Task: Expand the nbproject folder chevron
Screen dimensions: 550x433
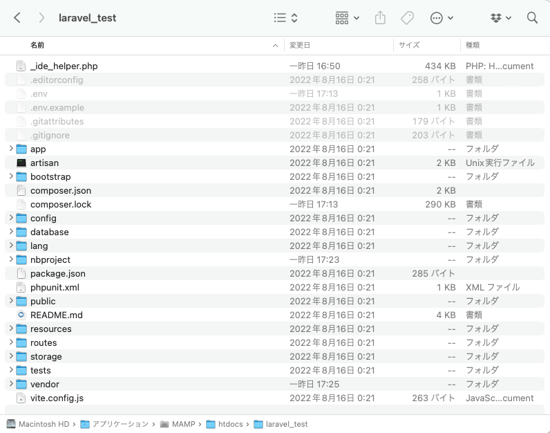Action: [x=10, y=259]
